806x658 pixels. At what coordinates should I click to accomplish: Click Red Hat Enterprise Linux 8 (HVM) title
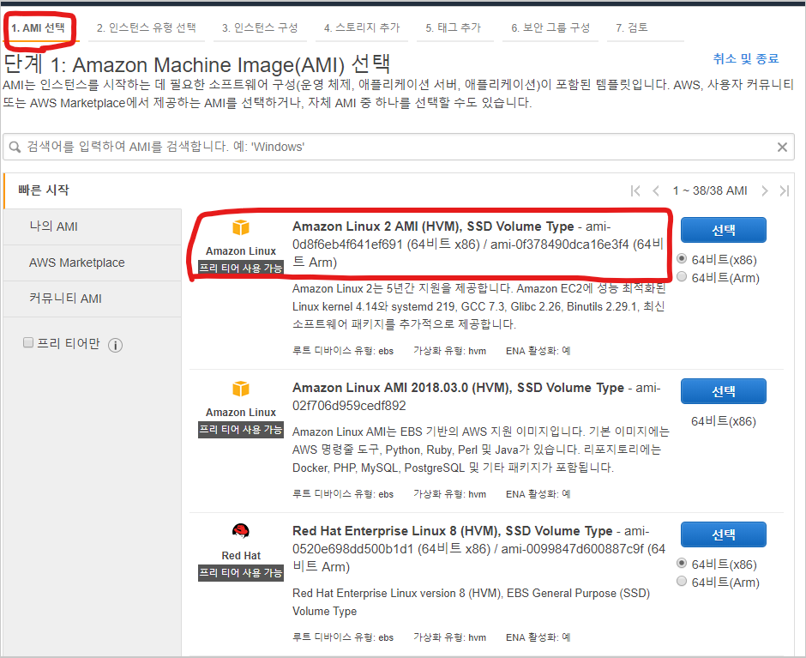click(453, 530)
